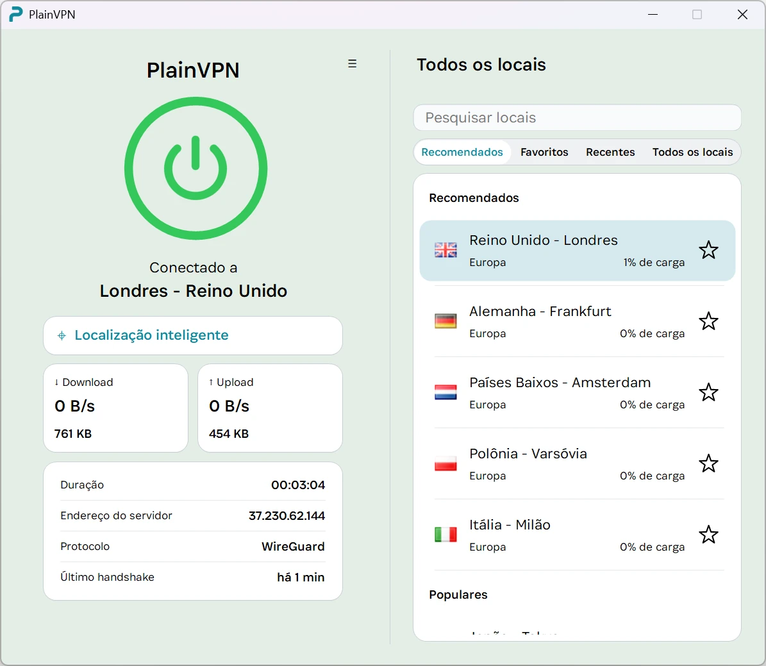Click the Germany flag icon
This screenshot has height=666, width=766.
click(x=445, y=322)
